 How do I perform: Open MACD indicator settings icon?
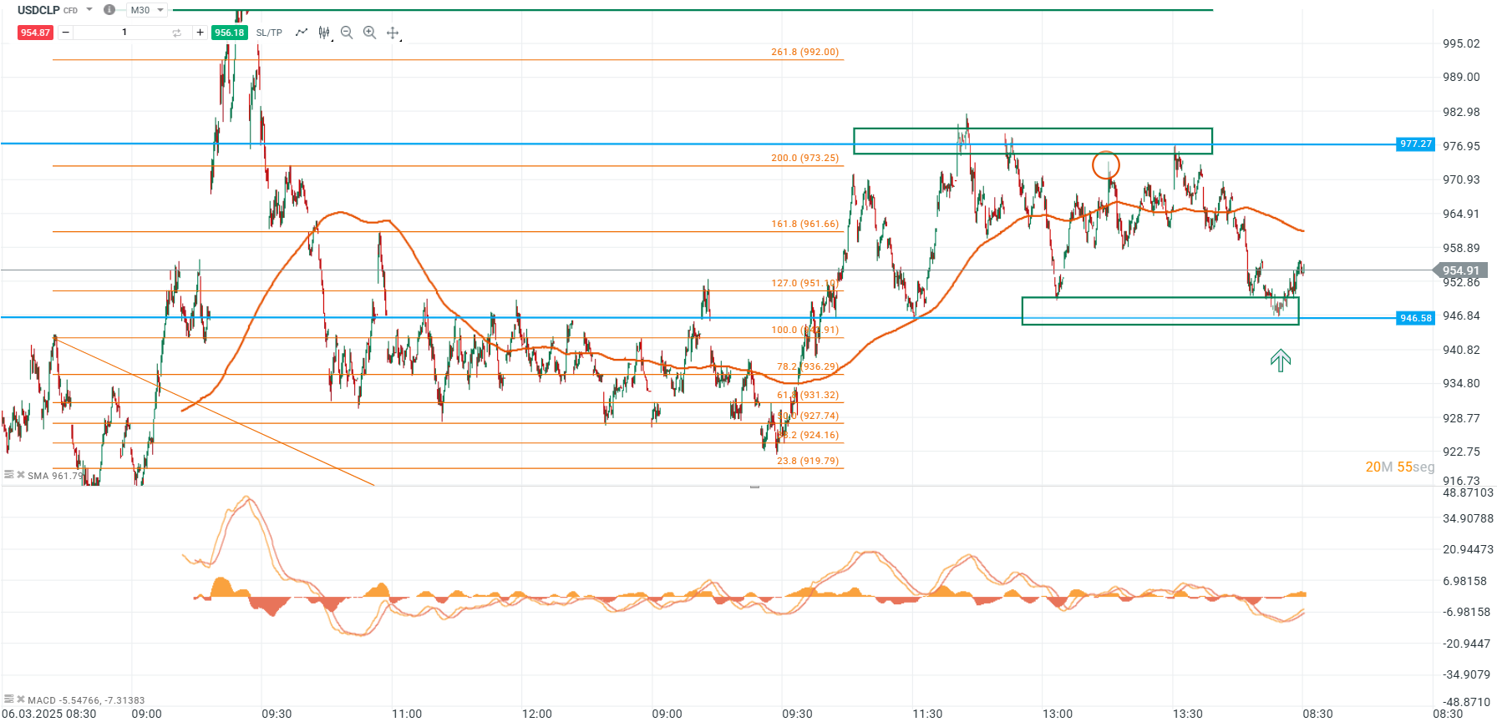pyautogui.click(x=8, y=699)
